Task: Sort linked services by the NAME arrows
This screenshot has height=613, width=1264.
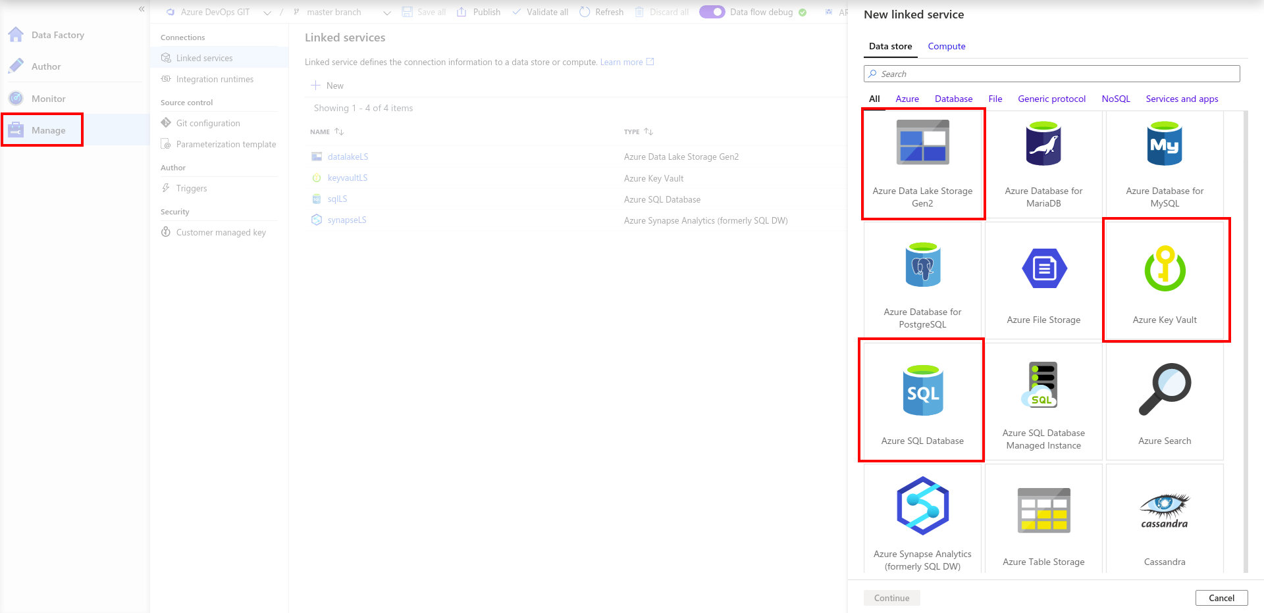Action: click(x=339, y=132)
